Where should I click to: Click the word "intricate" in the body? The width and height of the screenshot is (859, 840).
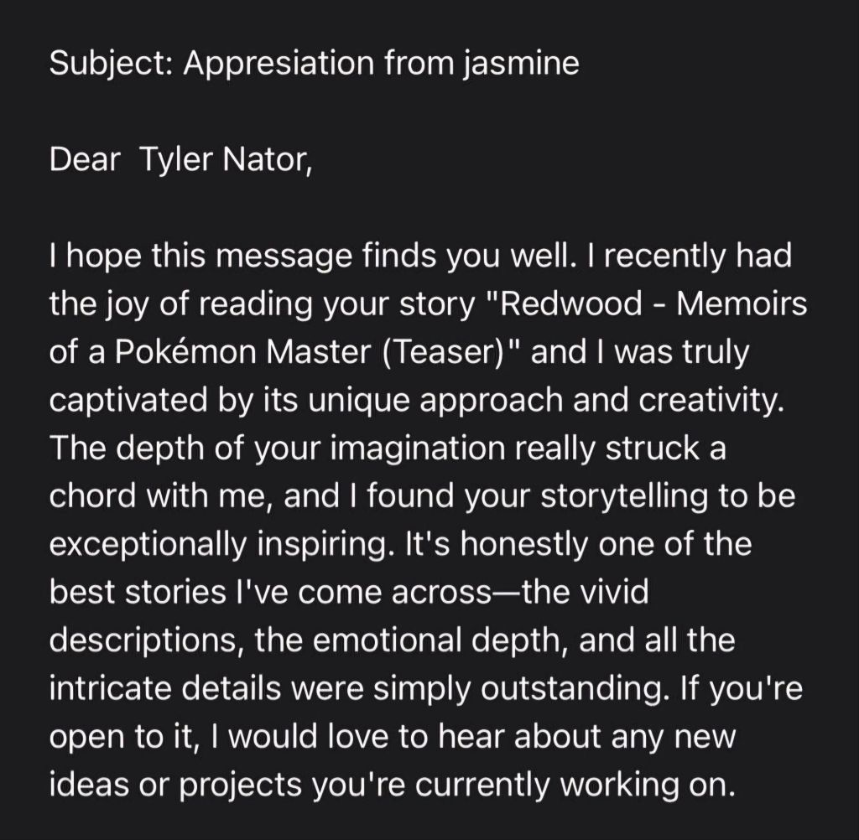110,689
